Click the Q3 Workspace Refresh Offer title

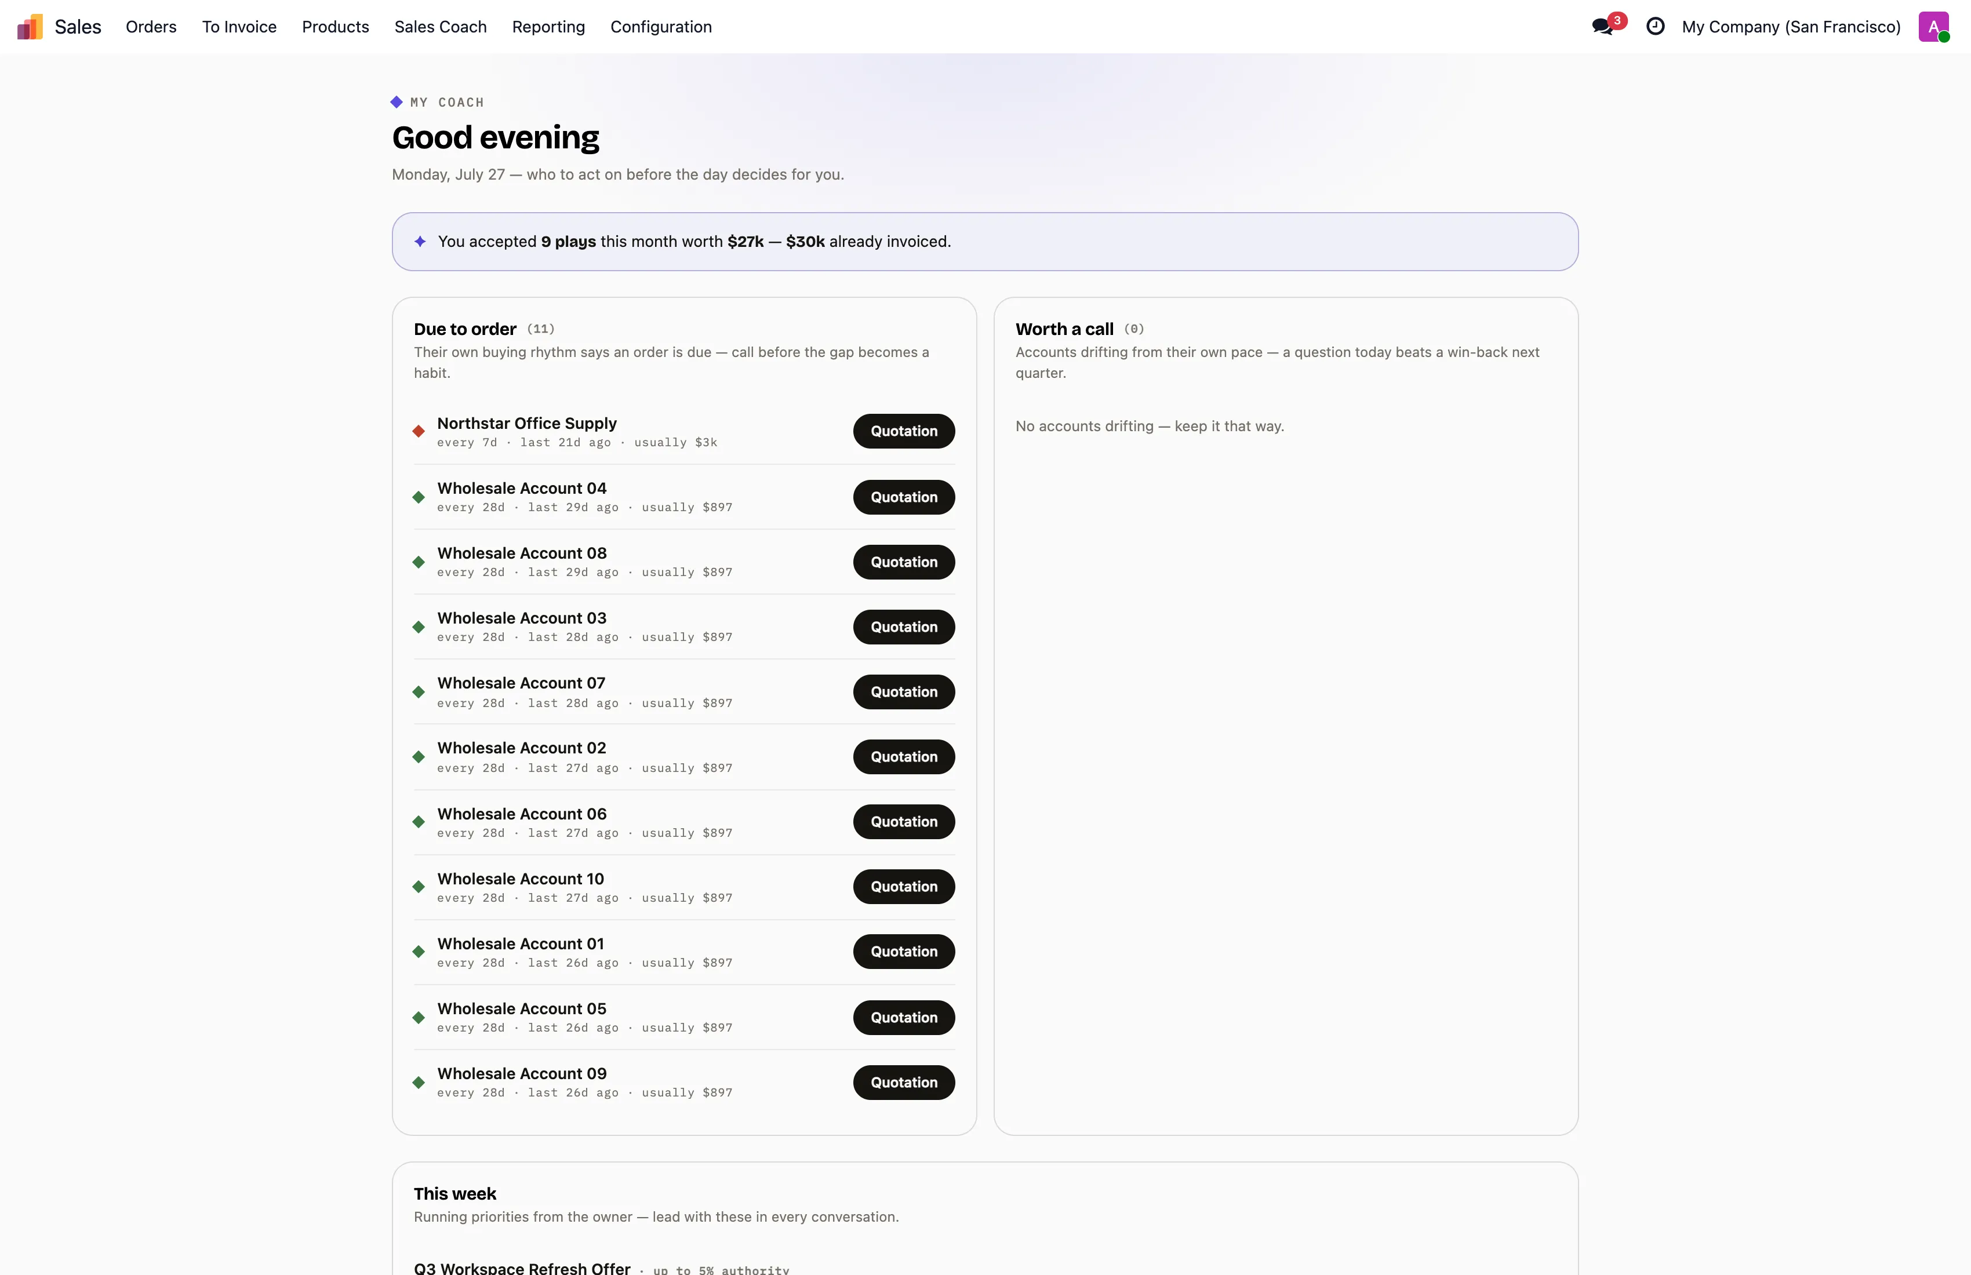[x=522, y=1267]
